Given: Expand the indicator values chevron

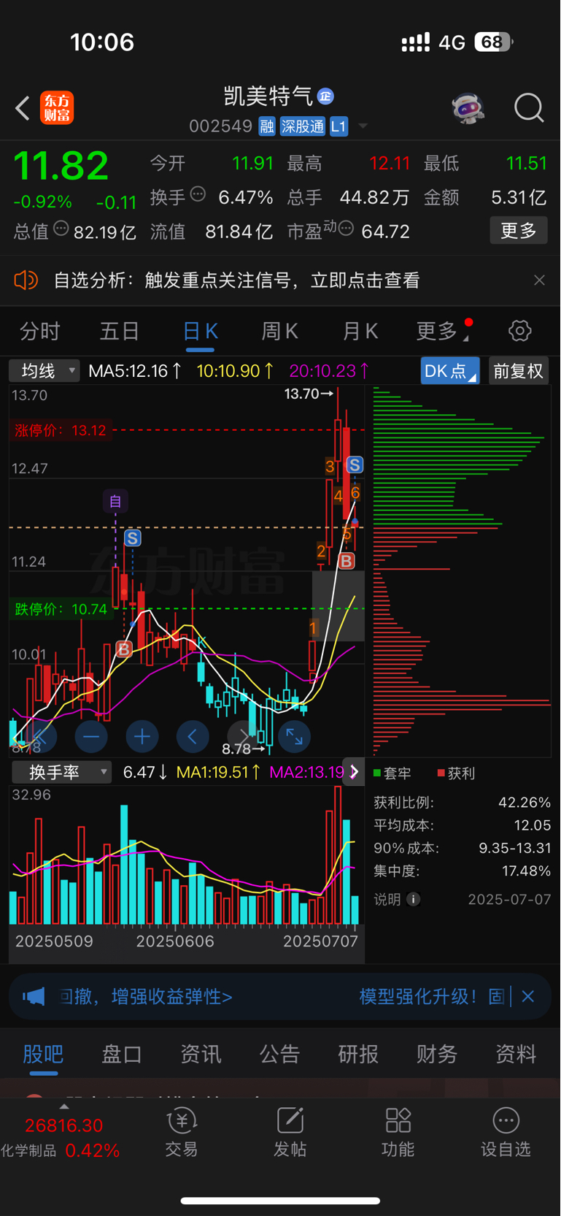Looking at the screenshot, I should point(354,772).
